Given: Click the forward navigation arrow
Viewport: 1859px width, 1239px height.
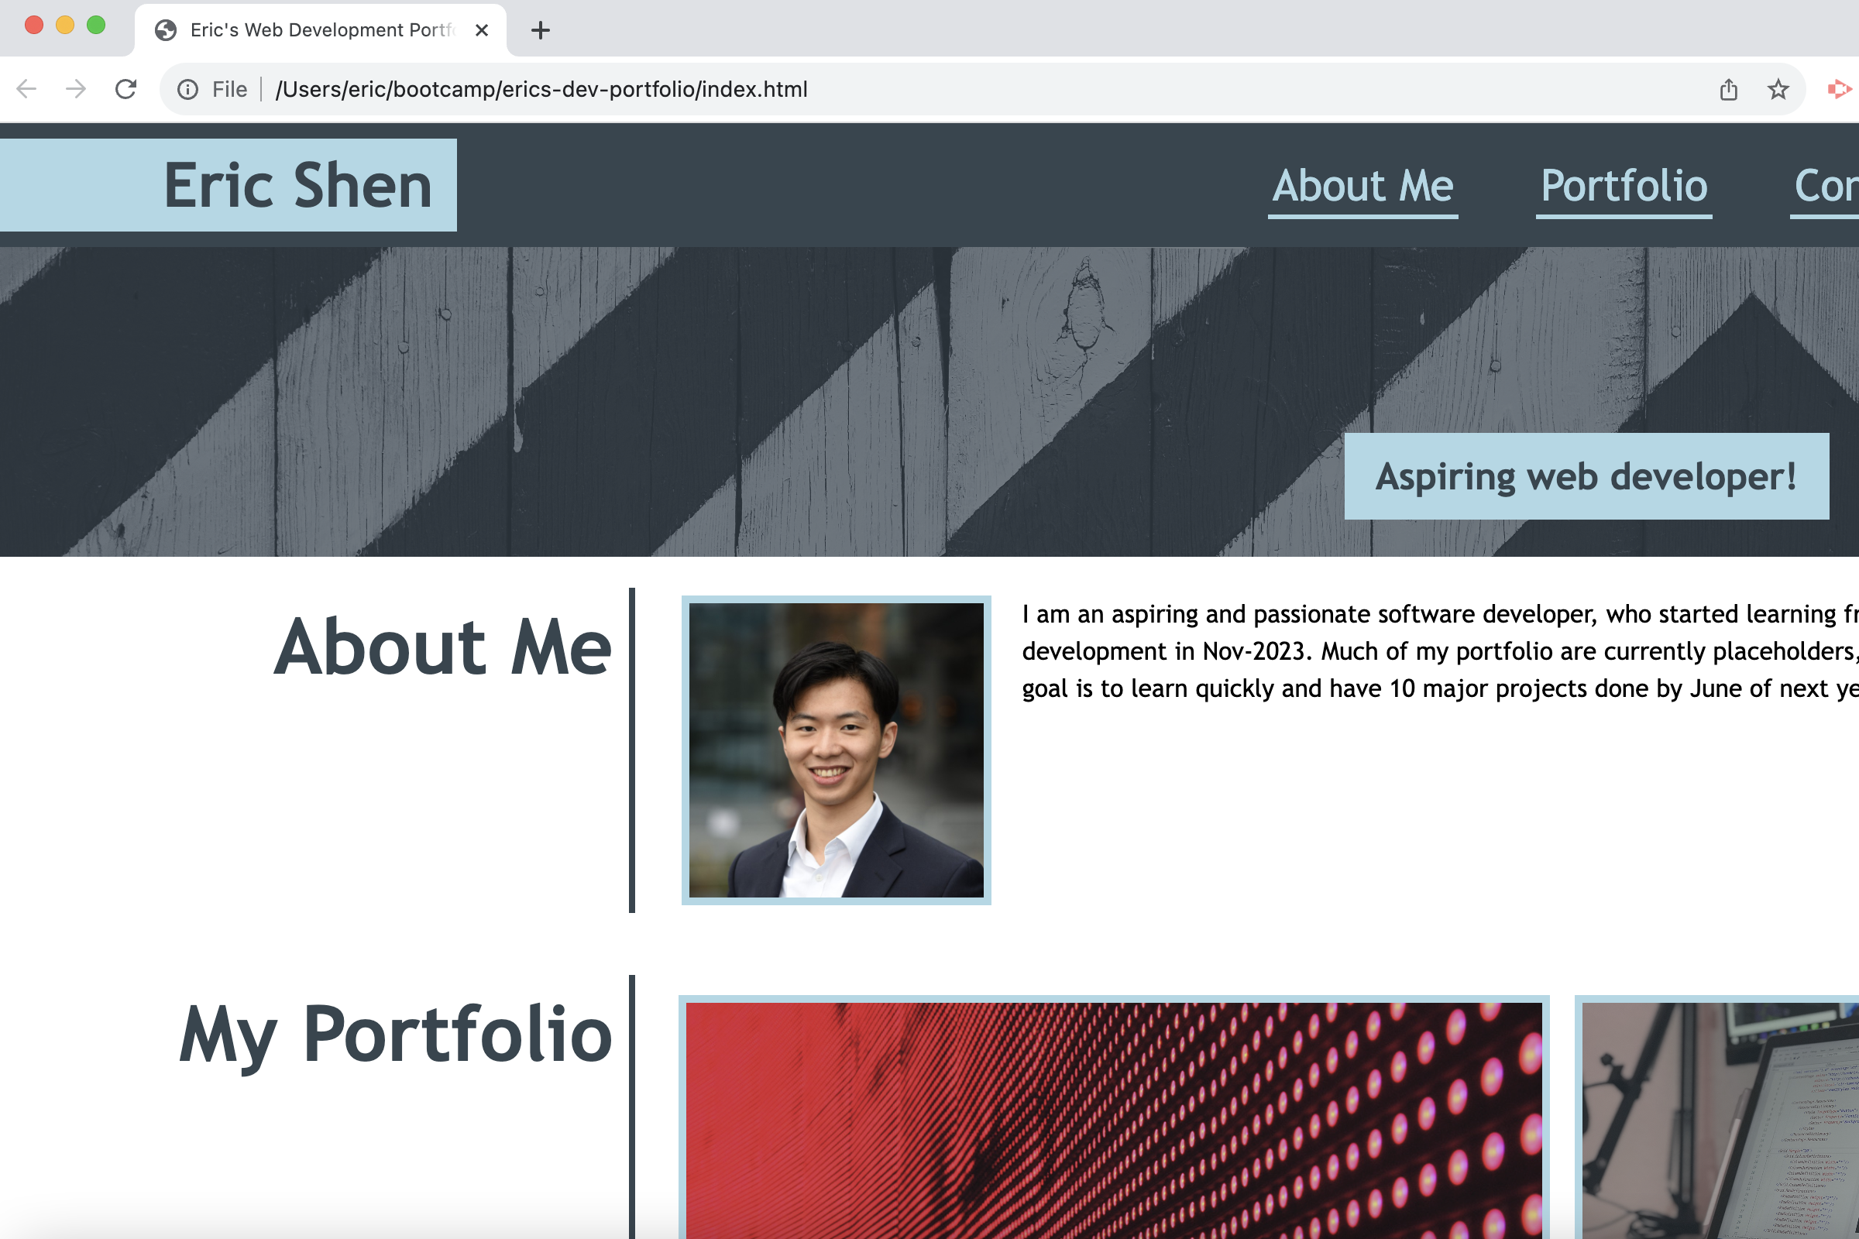Looking at the screenshot, I should pyautogui.click(x=76, y=89).
